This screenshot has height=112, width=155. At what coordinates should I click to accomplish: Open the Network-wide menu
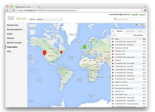(x=16, y=25)
